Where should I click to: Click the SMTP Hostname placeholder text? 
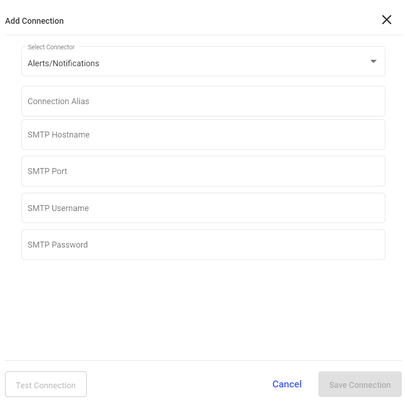pyautogui.click(x=58, y=135)
